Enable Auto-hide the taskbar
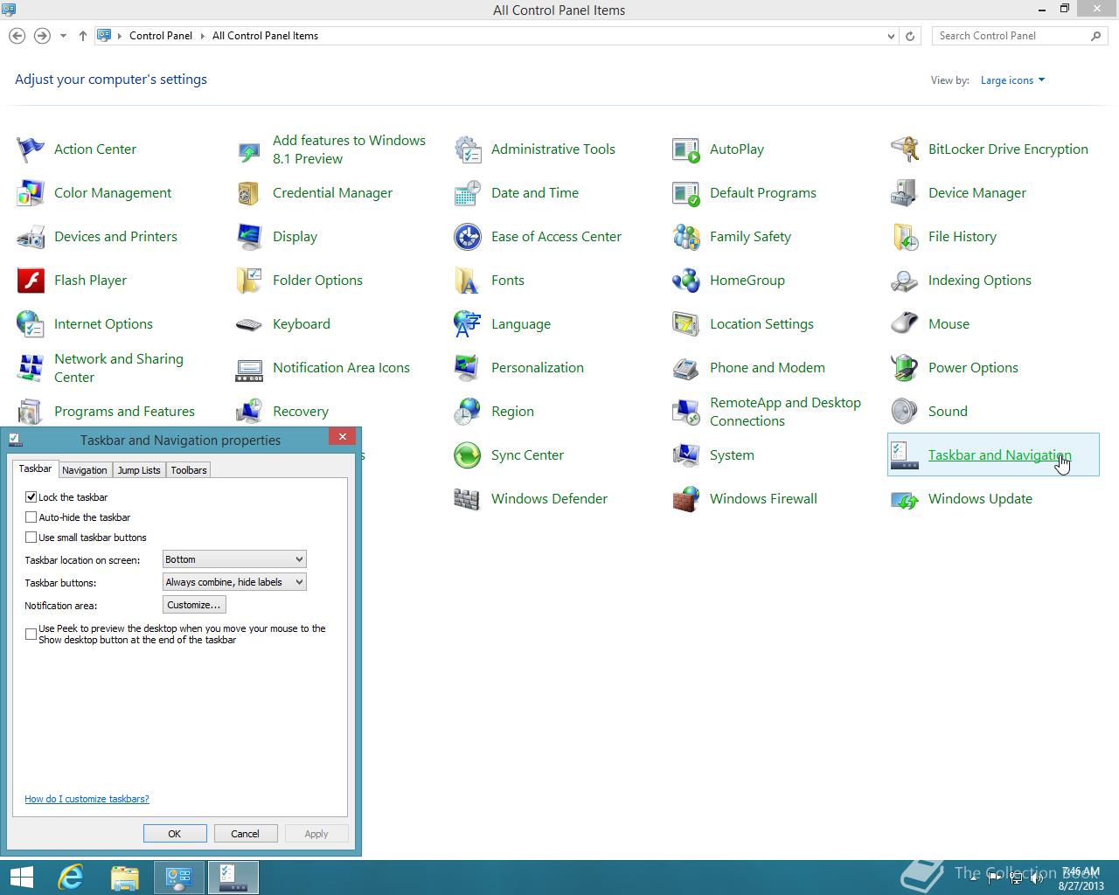Viewport: 1119px width, 895px height. (31, 517)
